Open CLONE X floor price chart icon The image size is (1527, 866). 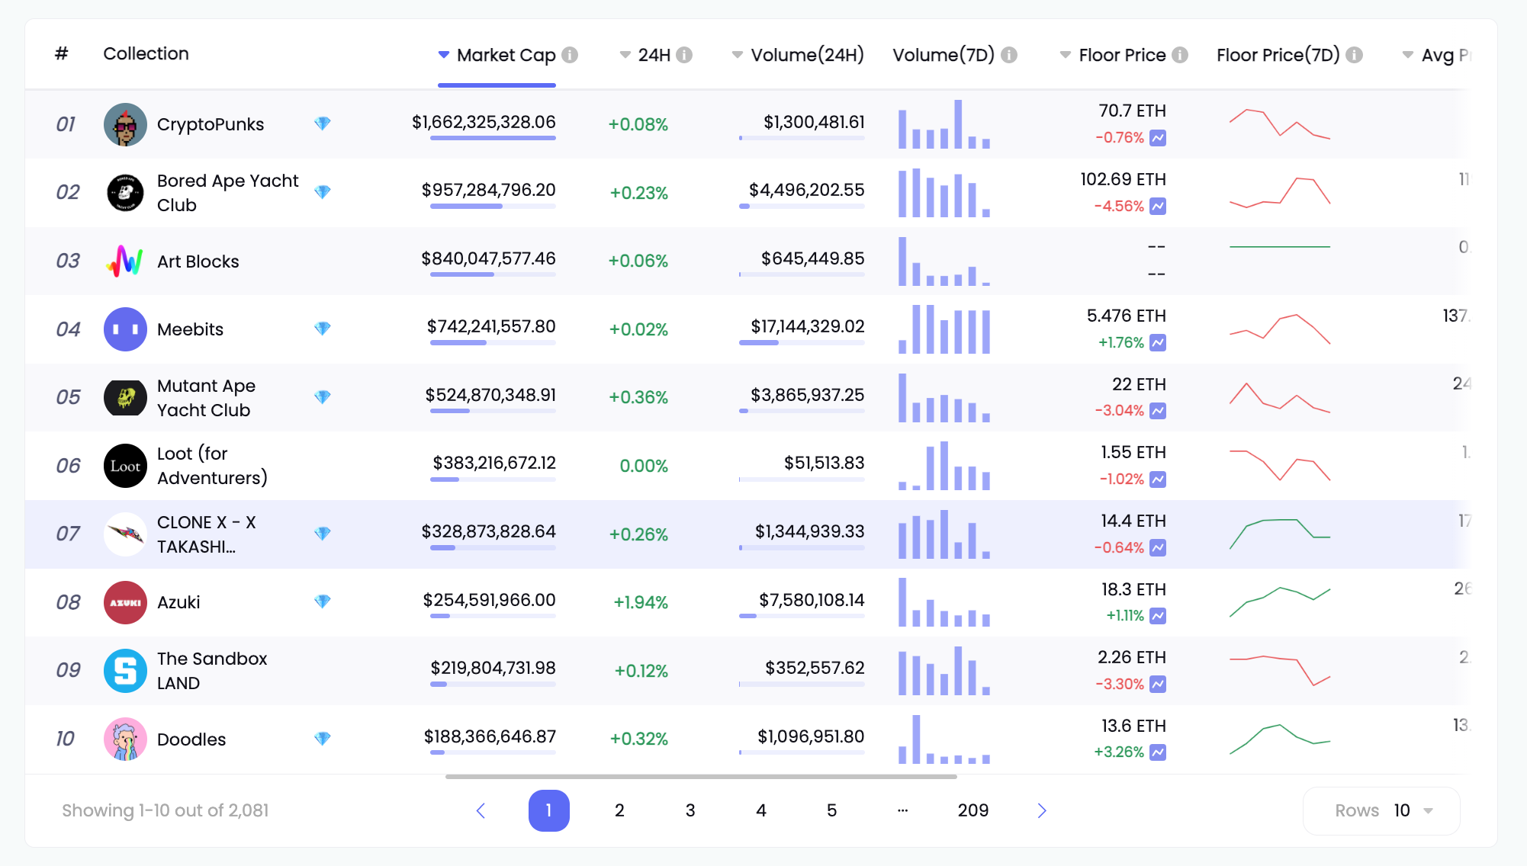click(x=1158, y=547)
